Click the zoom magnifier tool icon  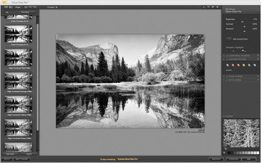coord(208,7)
